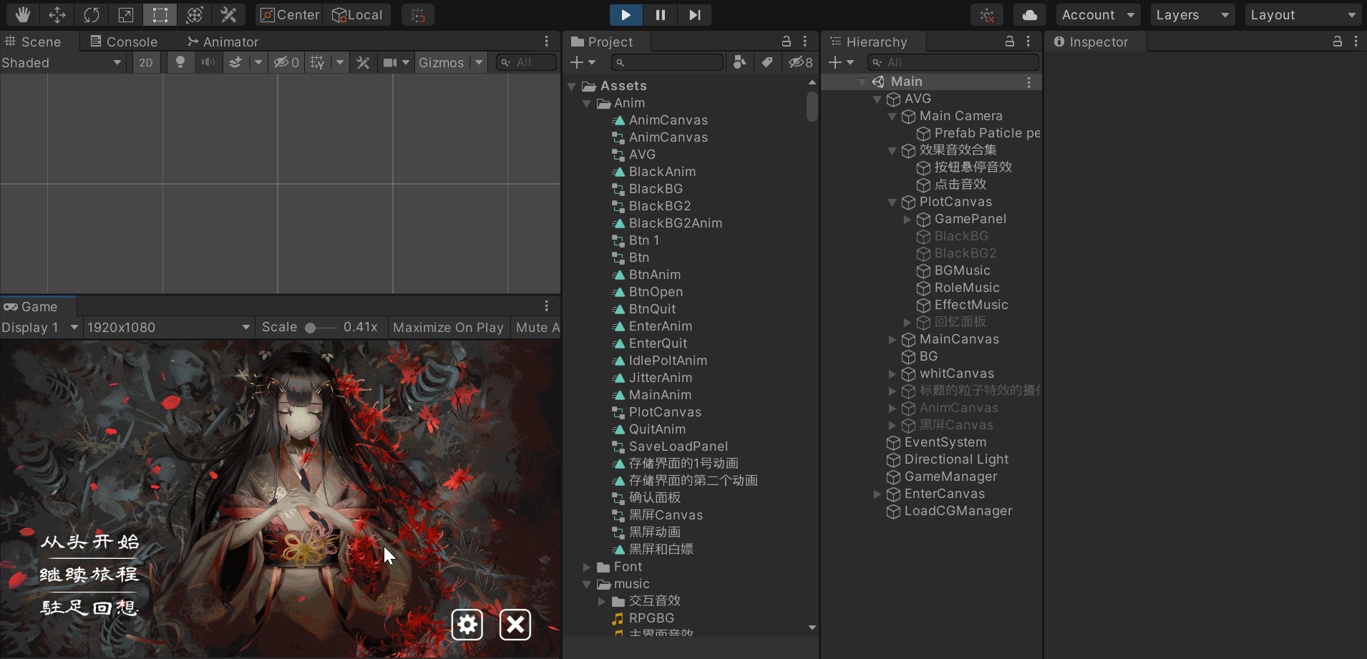Screen dimensions: 1367x659
Task: Toggle Local handle rotation
Action: click(357, 14)
